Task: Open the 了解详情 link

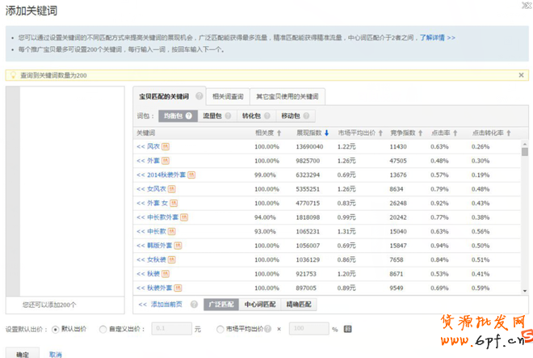Action: point(436,37)
